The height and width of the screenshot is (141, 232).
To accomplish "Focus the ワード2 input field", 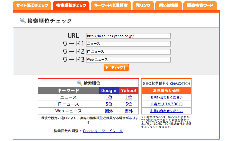I will click(x=128, y=52).
